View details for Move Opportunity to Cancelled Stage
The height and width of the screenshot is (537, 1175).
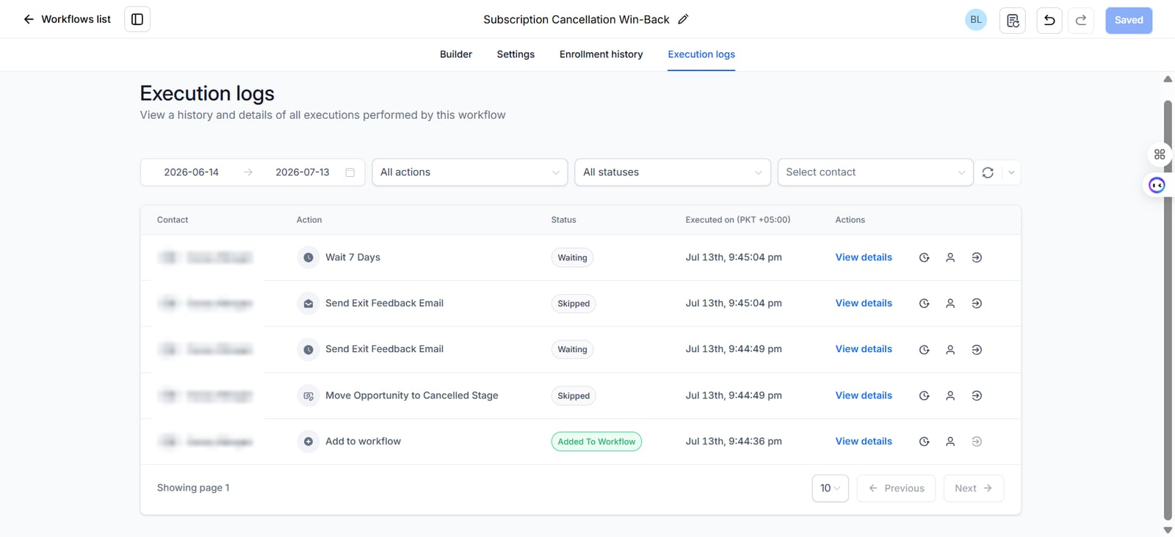(864, 395)
